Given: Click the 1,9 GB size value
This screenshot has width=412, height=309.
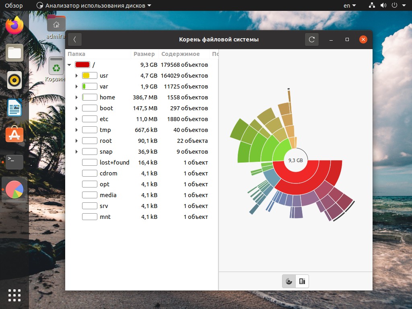Looking at the screenshot, I should point(149,87).
